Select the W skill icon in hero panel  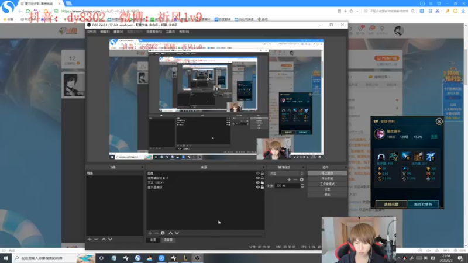pyautogui.click(x=406, y=156)
